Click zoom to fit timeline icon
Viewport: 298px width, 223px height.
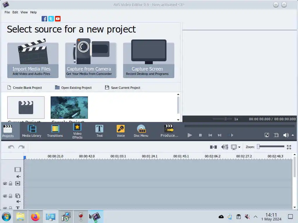click(289, 147)
